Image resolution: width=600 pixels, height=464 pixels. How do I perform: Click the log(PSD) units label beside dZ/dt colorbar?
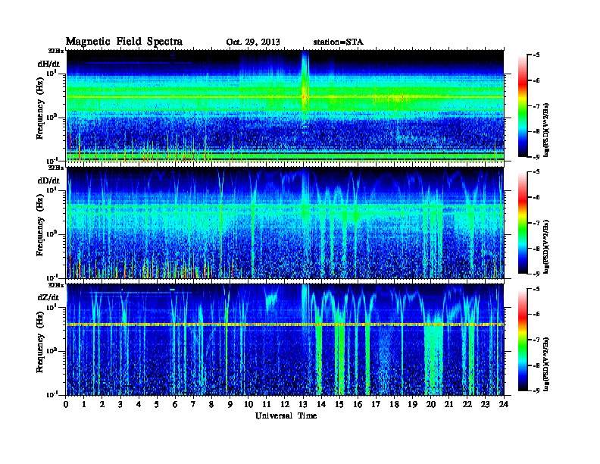coord(546,364)
